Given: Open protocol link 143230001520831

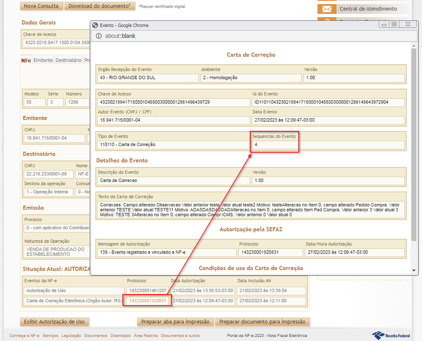Looking at the screenshot, I should tap(148, 301).
